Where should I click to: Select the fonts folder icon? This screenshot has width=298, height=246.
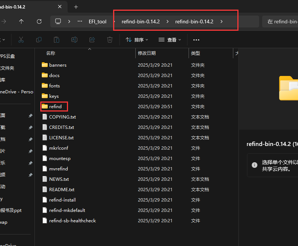[45, 86]
